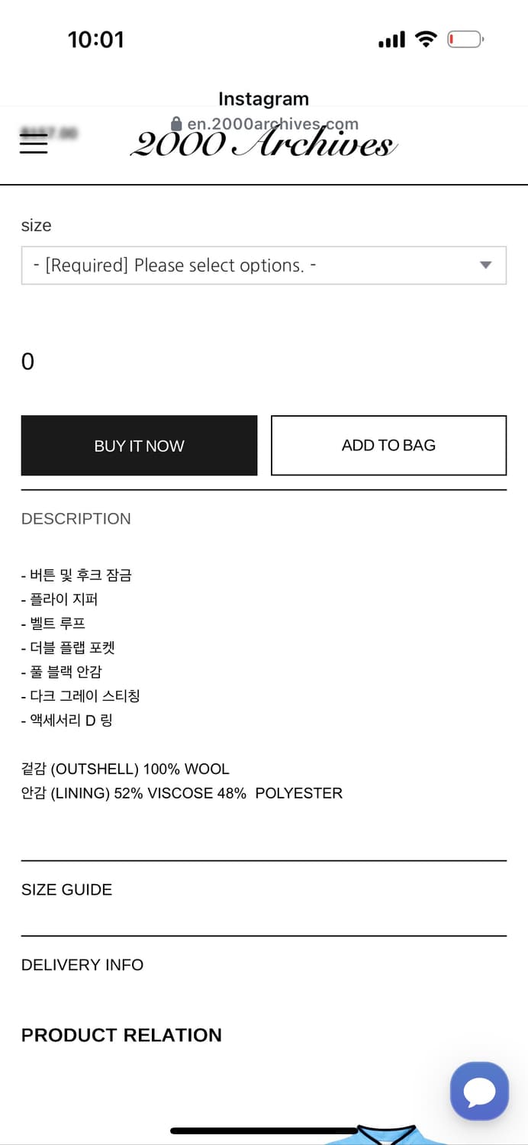The image size is (528, 1145).
Task: Expand the DELIVERY INFO section
Action: pyautogui.click(x=82, y=965)
